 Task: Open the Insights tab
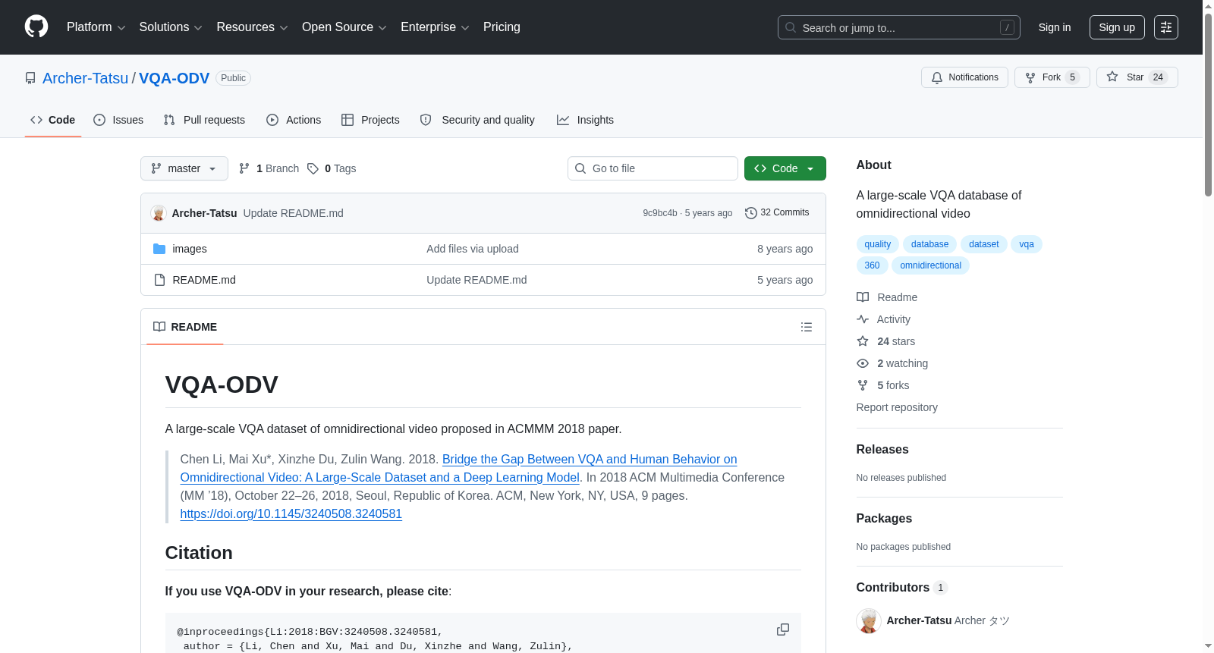point(585,120)
